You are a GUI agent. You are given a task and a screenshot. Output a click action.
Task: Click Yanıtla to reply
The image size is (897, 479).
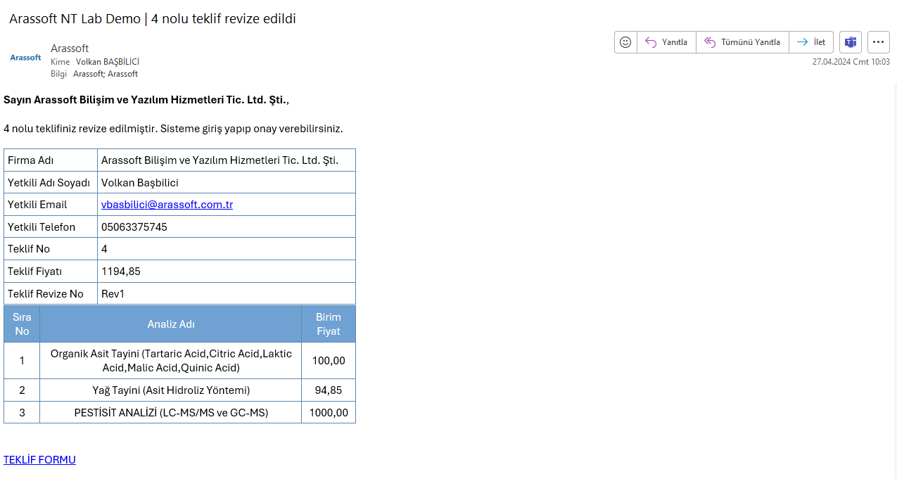coord(666,42)
